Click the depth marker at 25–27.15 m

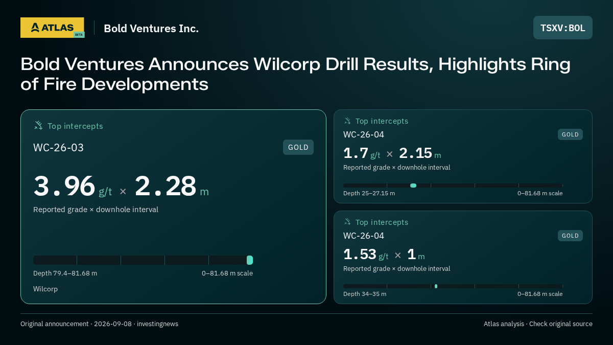click(413, 186)
